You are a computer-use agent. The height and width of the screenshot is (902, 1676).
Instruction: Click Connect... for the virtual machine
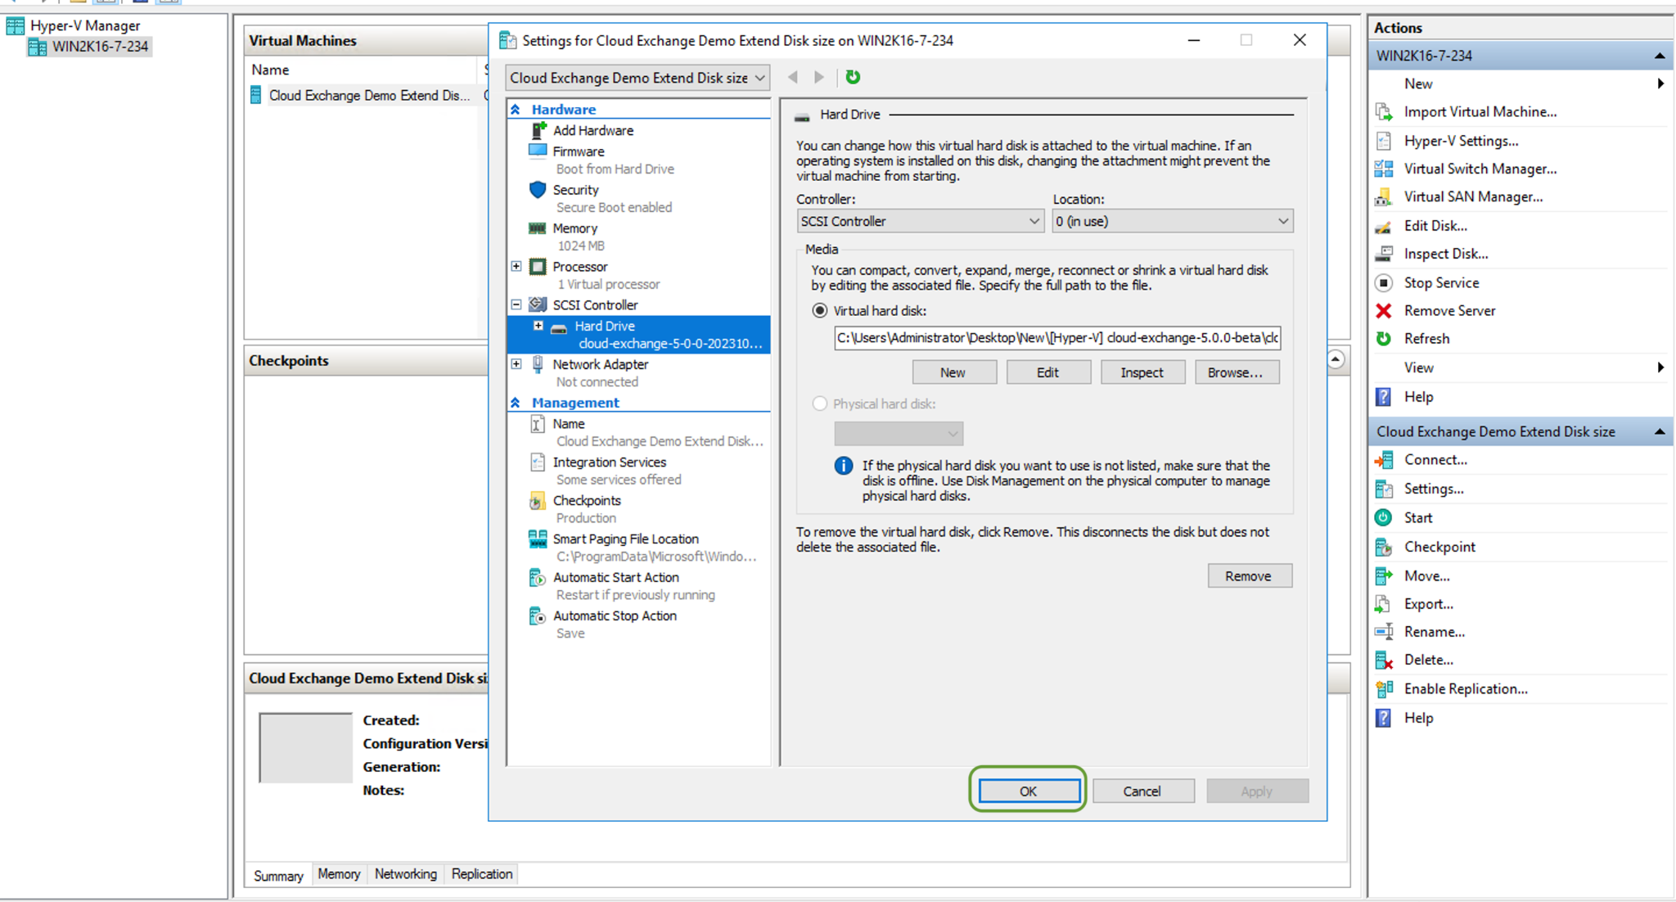pyautogui.click(x=1435, y=460)
